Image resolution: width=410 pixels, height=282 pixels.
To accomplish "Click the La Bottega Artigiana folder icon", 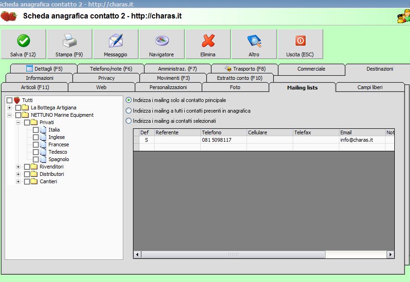I will 25,108.
